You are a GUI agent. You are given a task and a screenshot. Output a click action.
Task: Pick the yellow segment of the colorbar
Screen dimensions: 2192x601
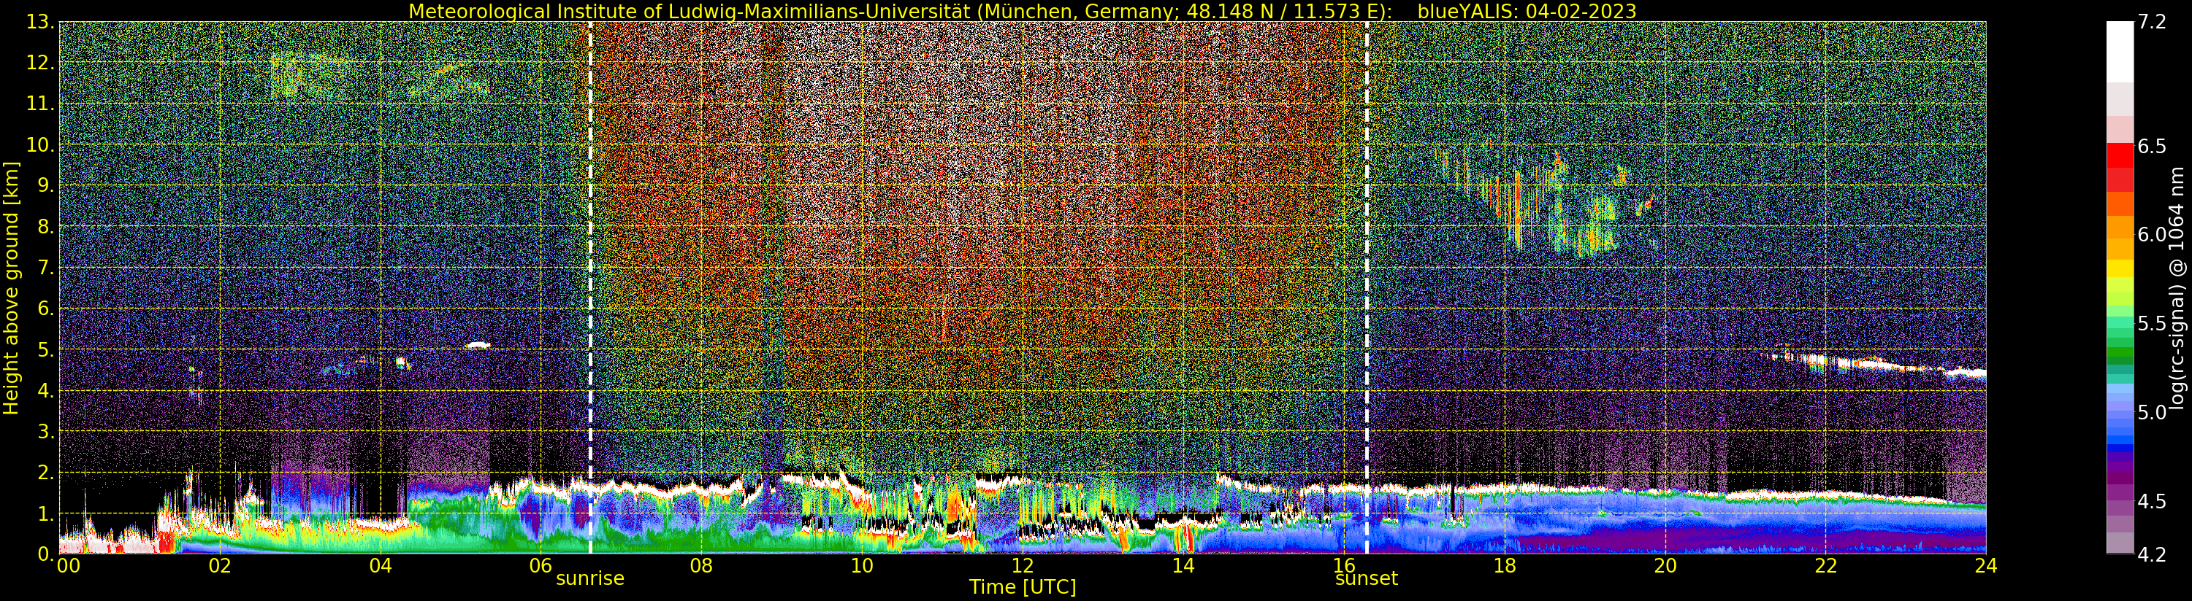2120,268
